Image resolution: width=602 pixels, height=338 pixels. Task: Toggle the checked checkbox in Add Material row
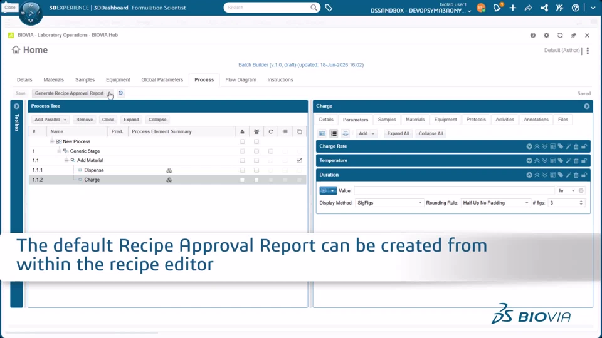point(300,161)
